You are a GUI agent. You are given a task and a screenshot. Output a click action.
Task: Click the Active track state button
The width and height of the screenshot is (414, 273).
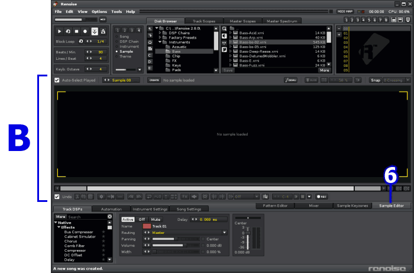[128, 220]
